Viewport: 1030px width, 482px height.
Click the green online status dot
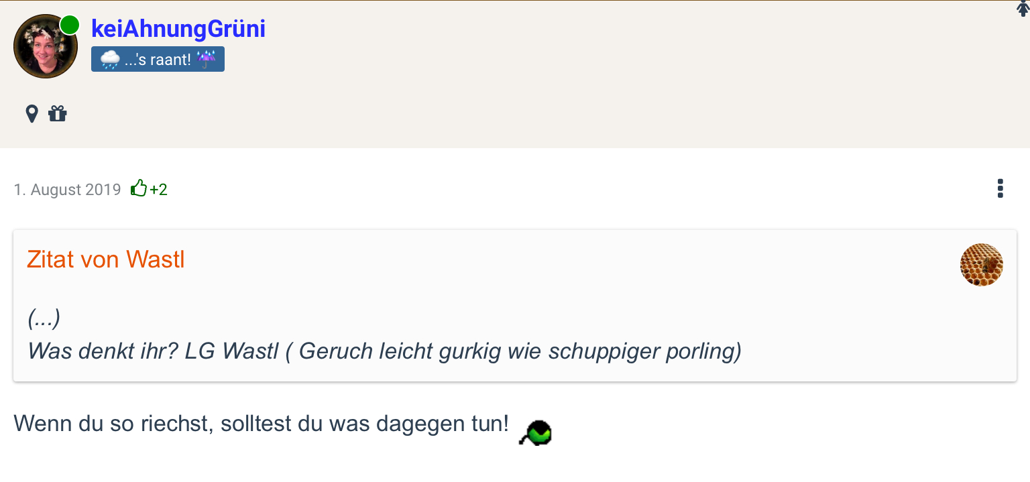(x=70, y=25)
